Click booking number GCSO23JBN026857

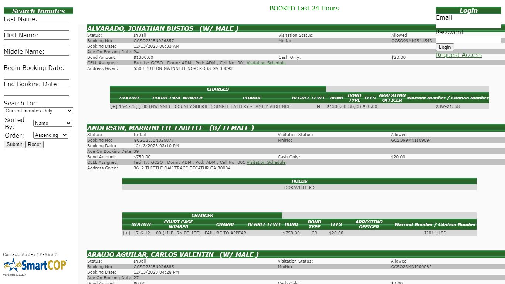click(153, 41)
